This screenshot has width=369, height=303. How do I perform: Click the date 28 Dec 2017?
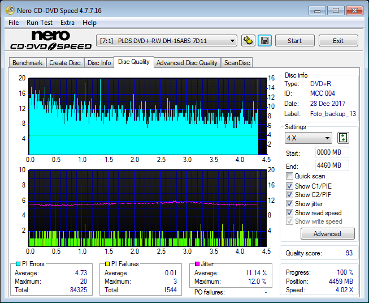pyautogui.click(x=328, y=104)
